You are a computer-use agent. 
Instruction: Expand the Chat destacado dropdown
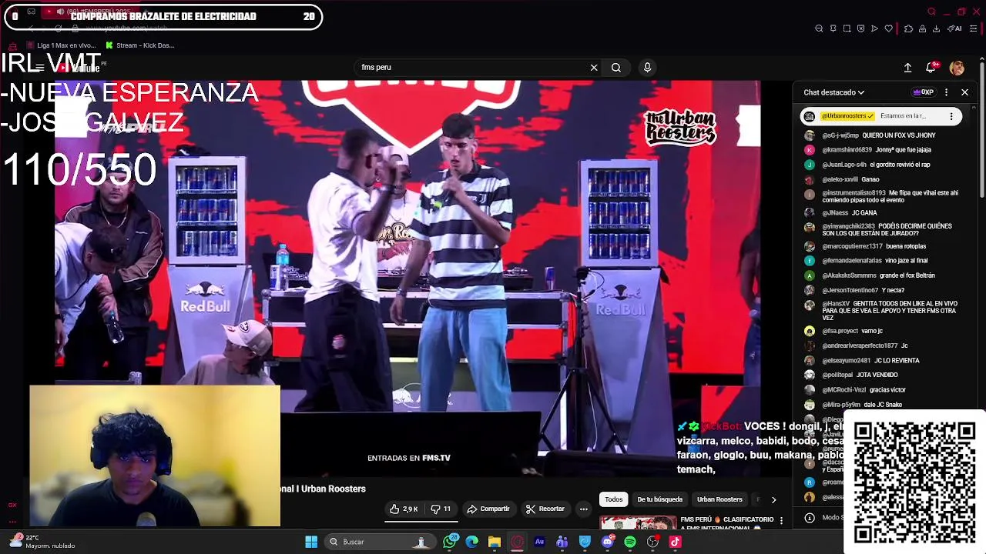833,92
